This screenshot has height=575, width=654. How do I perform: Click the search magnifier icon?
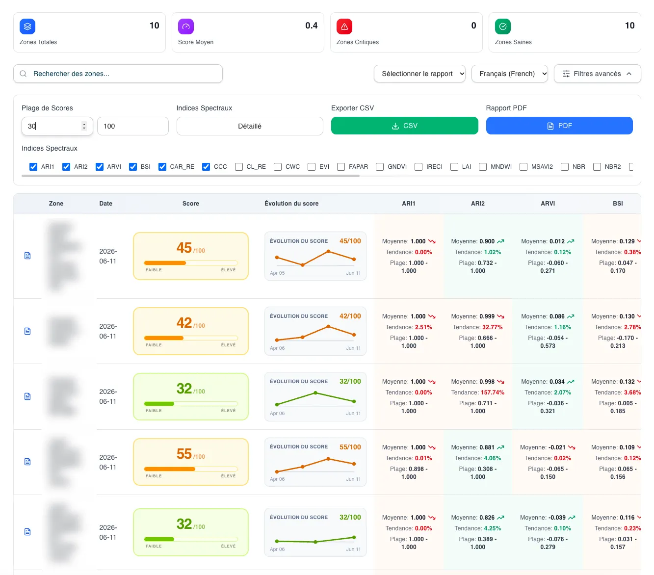tap(23, 74)
